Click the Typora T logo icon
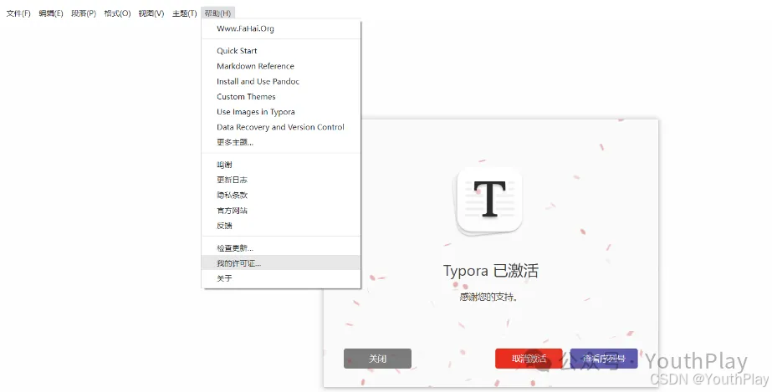This screenshot has height=392, width=772. (489, 201)
